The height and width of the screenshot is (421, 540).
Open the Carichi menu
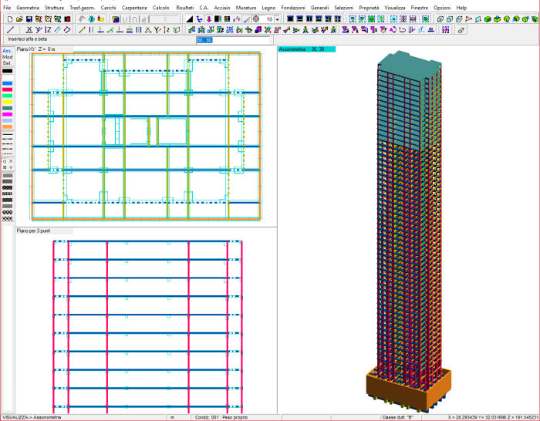click(109, 7)
